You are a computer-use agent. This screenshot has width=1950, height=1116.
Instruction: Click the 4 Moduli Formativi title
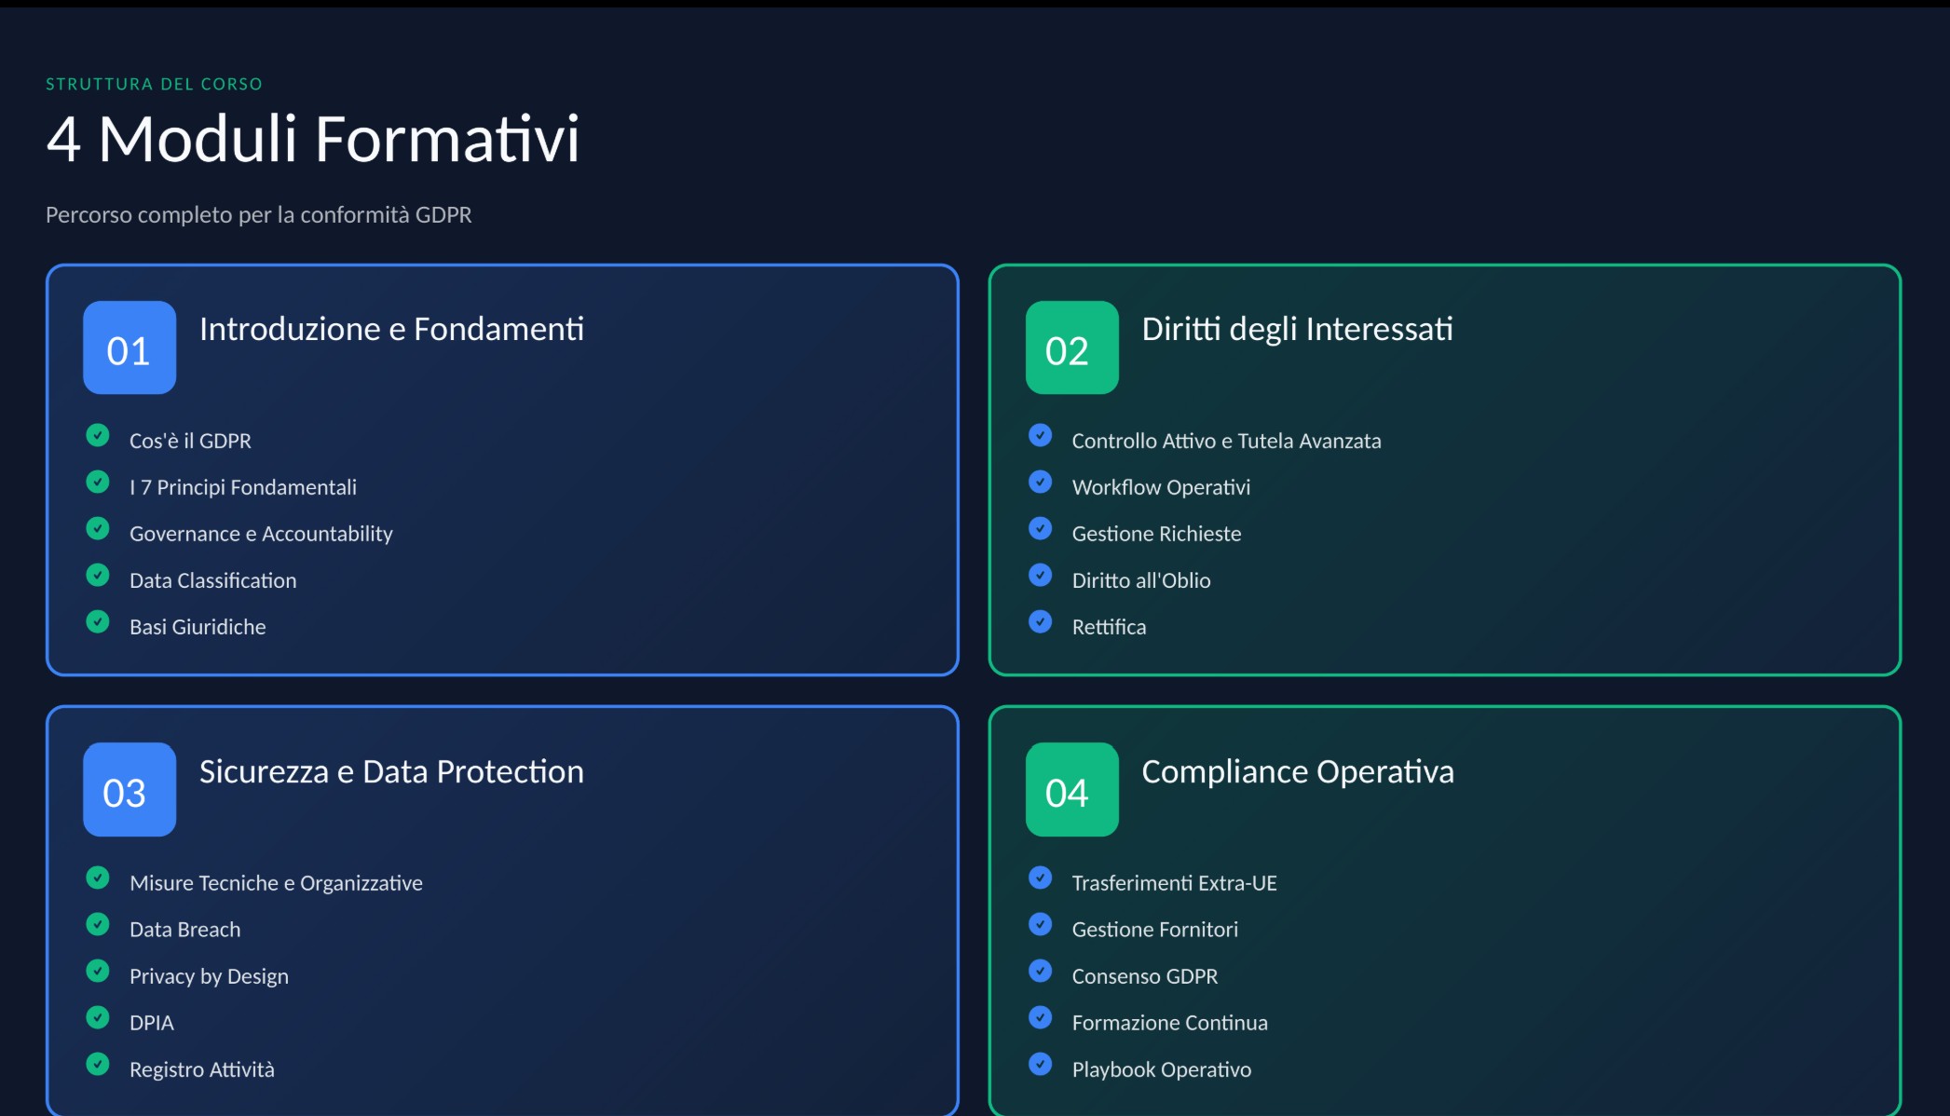coord(313,140)
